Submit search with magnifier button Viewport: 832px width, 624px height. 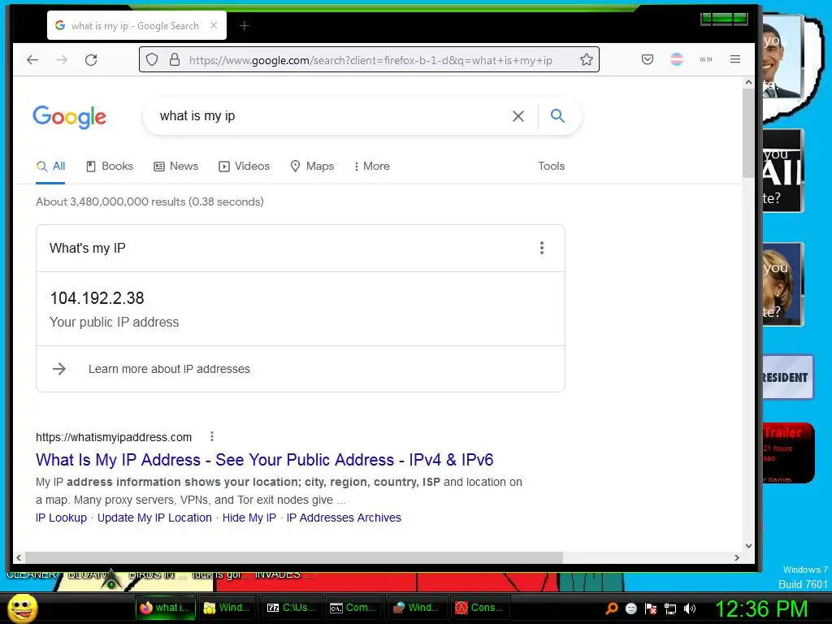click(557, 115)
